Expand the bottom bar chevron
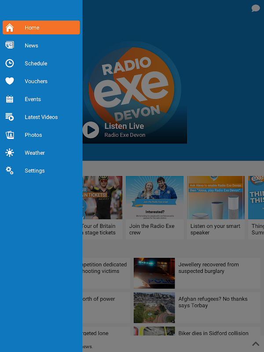This screenshot has width=264, height=352. (256, 344)
